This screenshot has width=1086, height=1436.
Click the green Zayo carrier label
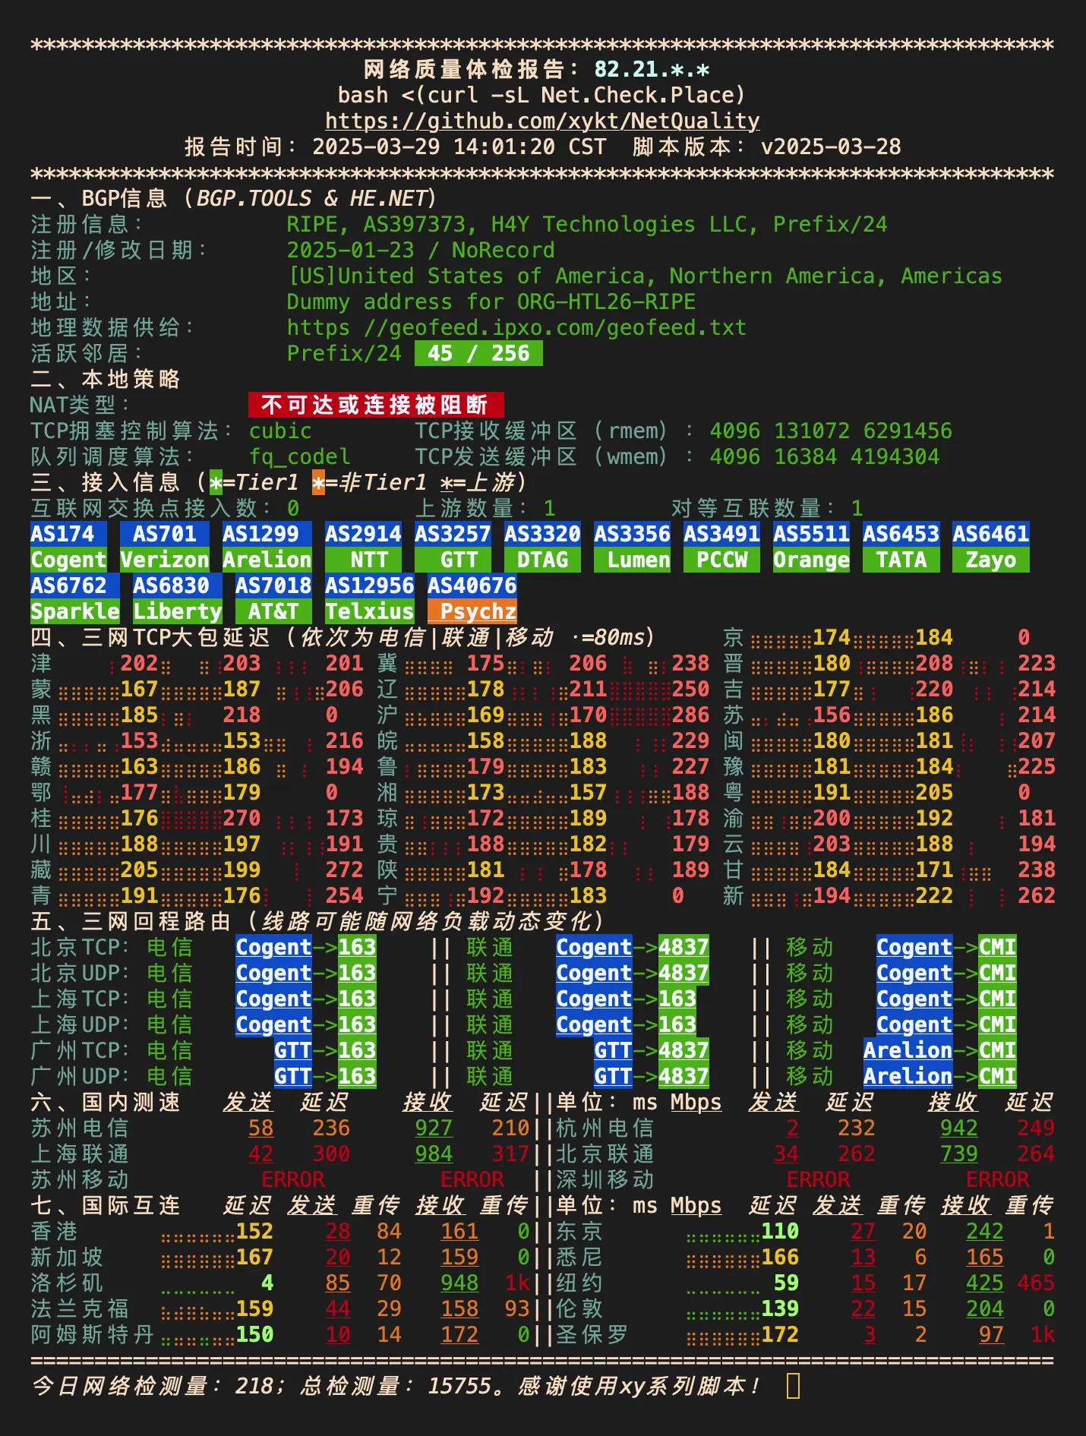(990, 560)
